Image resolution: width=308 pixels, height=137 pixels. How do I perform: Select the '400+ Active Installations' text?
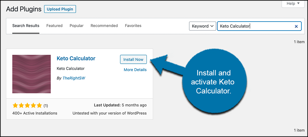tap(35, 113)
